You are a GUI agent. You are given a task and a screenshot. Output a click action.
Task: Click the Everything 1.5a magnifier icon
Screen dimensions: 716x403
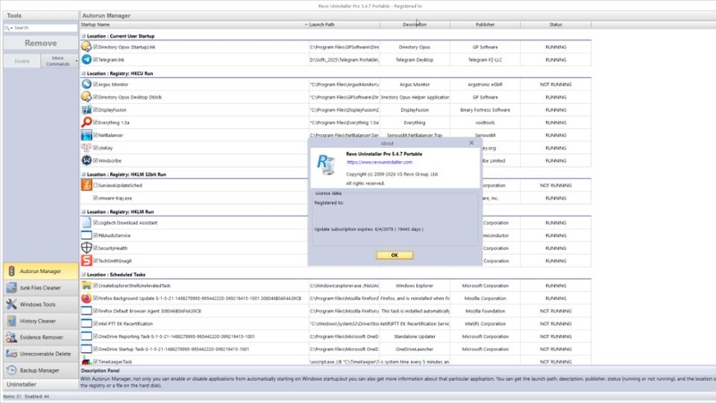tap(86, 122)
